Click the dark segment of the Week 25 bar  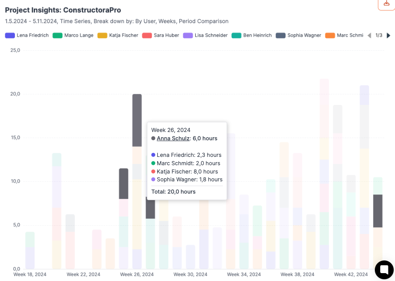coord(123,184)
